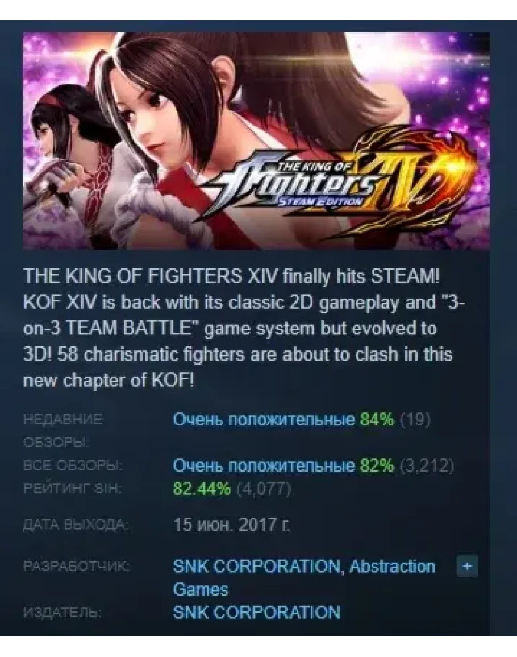Open SNK CORPORATION developer link
Viewport: 517px width, 657px height.
pyautogui.click(x=256, y=567)
